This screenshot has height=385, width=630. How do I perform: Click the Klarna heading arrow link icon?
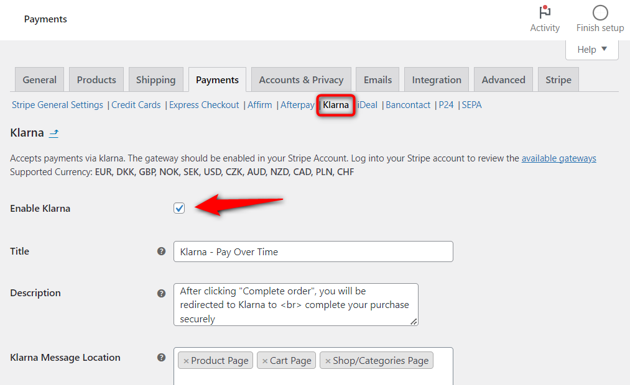click(54, 133)
